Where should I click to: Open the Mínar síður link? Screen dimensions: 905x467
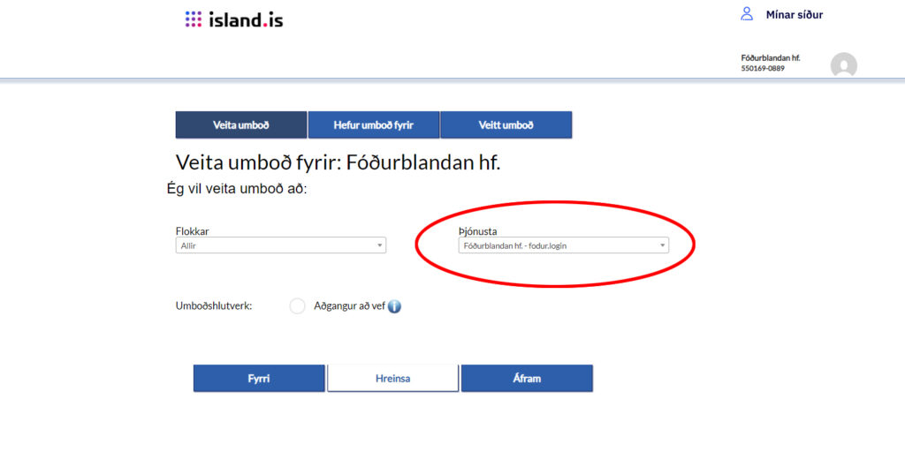(795, 15)
